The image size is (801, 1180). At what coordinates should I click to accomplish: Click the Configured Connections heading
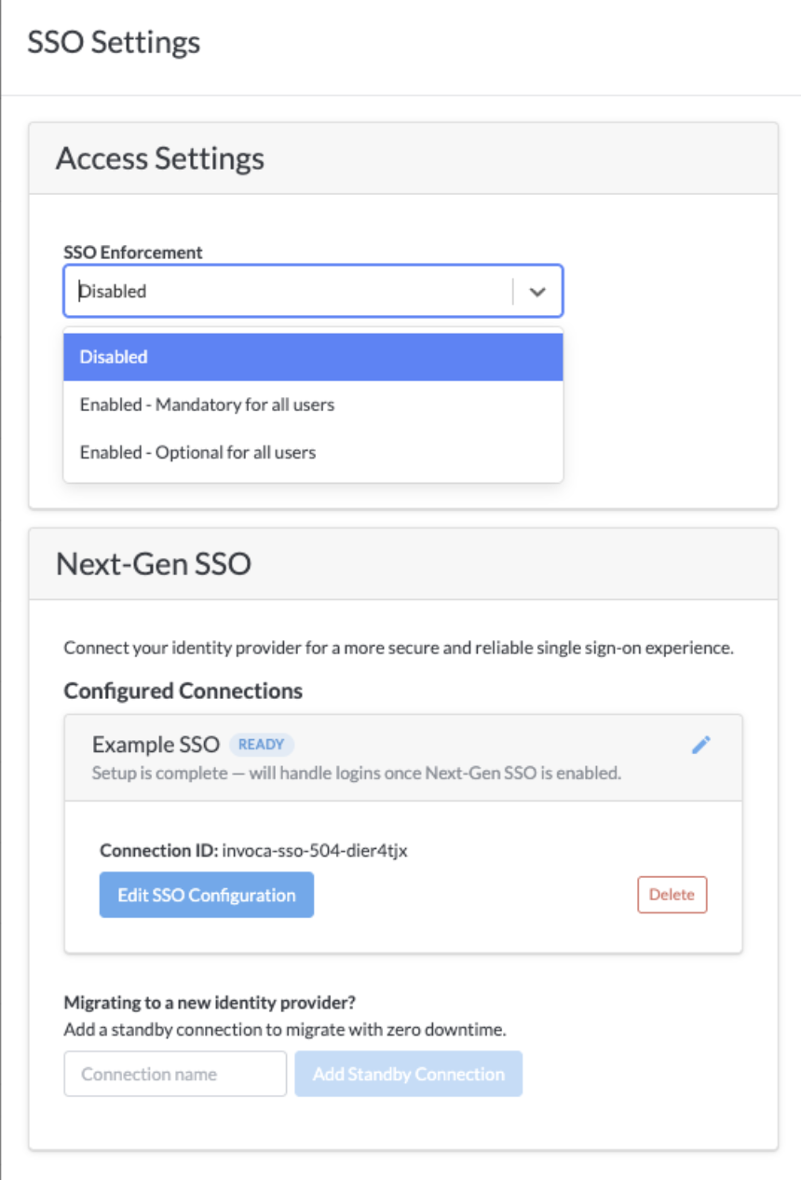coord(183,691)
